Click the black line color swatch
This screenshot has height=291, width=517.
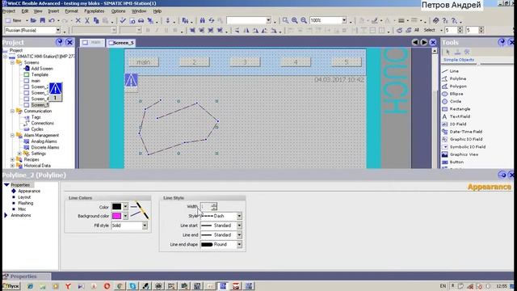click(116, 207)
